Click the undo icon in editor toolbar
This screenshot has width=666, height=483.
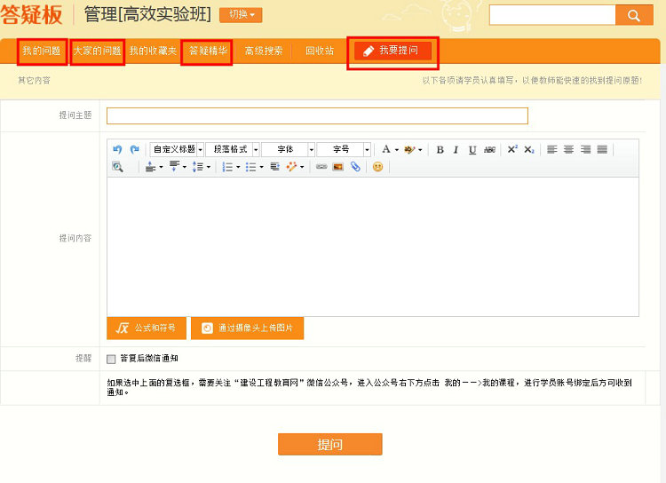117,150
